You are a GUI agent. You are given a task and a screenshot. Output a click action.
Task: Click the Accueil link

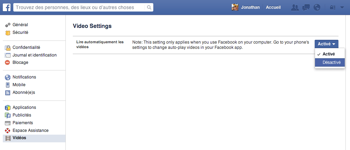273,7
